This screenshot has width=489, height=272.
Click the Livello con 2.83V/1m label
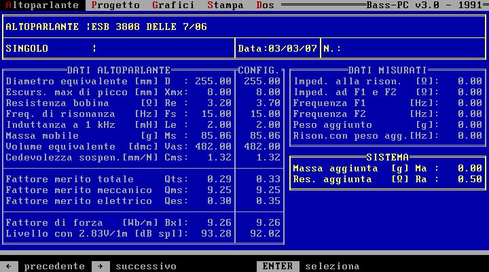(x=67, y=234)
